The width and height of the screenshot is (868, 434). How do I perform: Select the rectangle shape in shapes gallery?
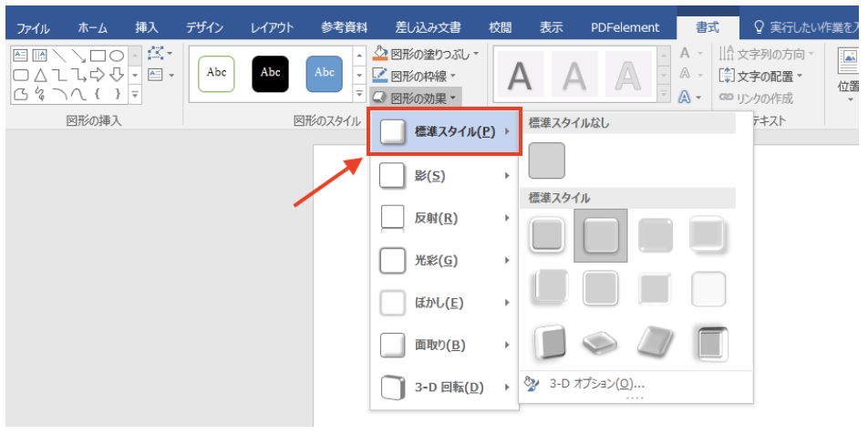pyautogui.click(x=98, y=56)
